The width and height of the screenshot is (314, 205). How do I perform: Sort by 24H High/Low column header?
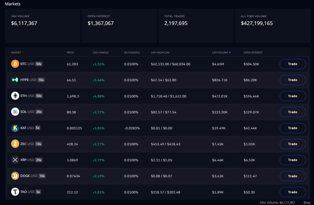[x=160, y=53]
